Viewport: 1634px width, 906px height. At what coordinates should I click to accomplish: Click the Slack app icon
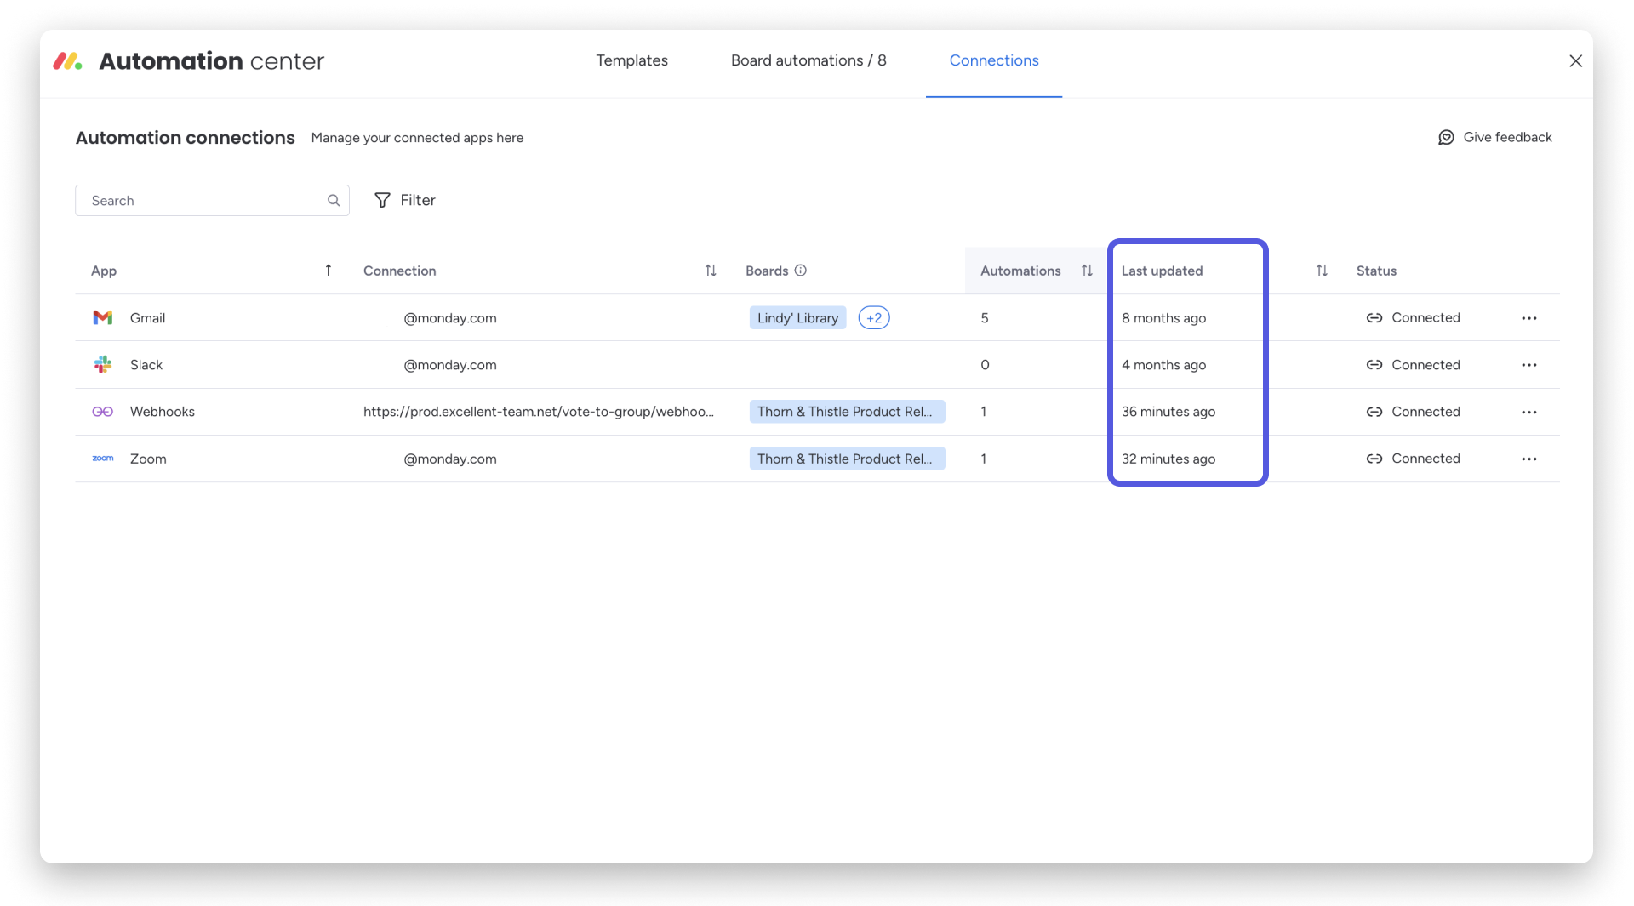[x=102, y=364]
